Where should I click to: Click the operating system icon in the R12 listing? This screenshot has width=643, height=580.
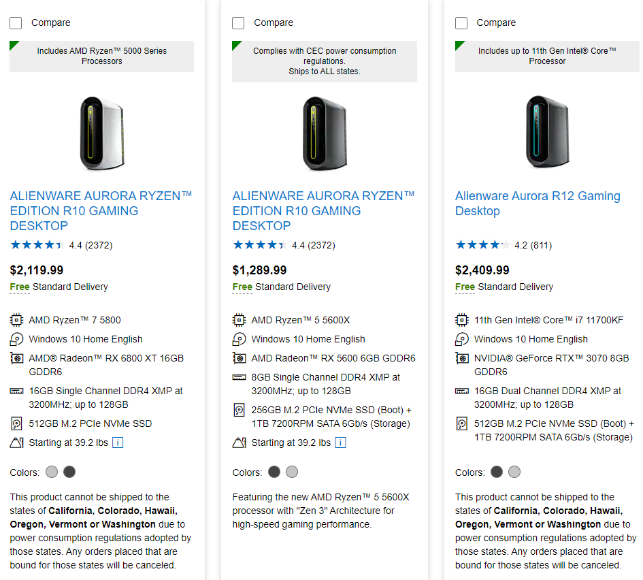pos(462,339)
